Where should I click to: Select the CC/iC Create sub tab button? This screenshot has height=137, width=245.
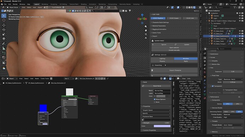[174, 18]
